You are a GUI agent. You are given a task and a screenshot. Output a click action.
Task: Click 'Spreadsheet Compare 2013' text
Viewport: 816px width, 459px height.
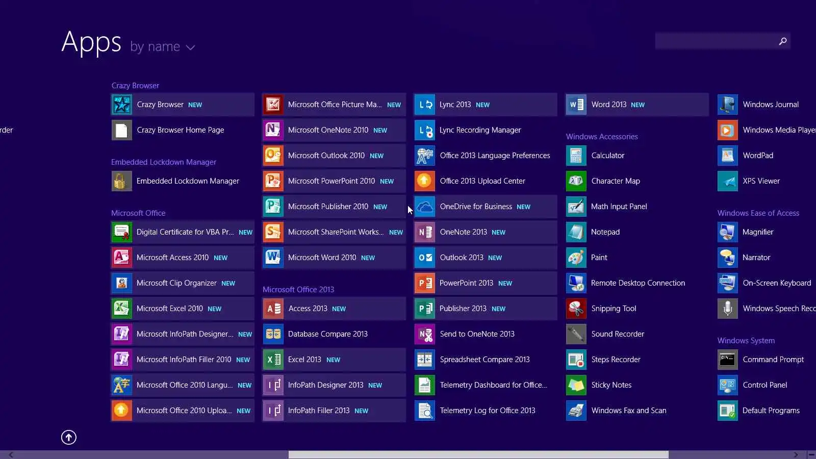485,360
